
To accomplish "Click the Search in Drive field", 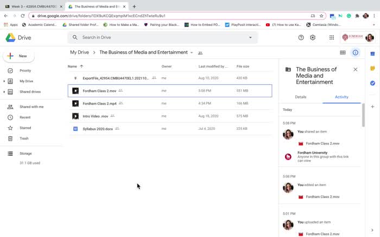I will 162,37.
